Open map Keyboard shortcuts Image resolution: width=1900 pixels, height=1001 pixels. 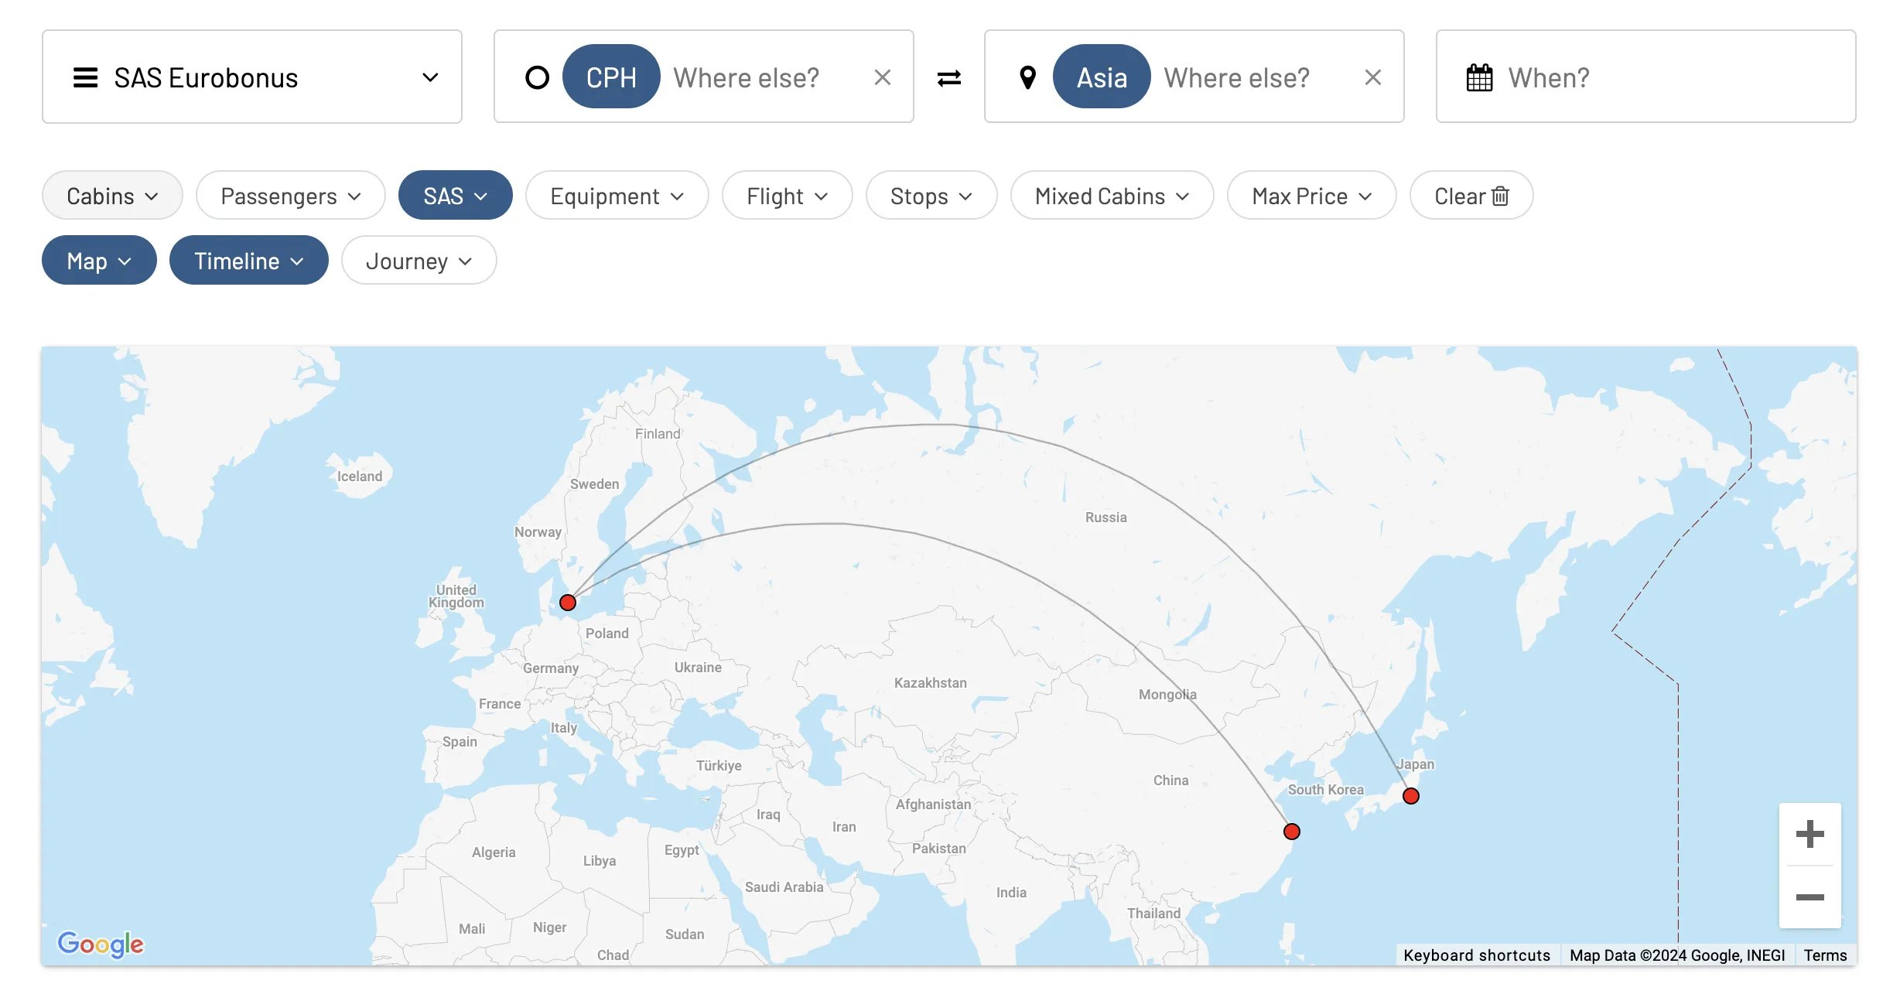(x=1477, y=955)
